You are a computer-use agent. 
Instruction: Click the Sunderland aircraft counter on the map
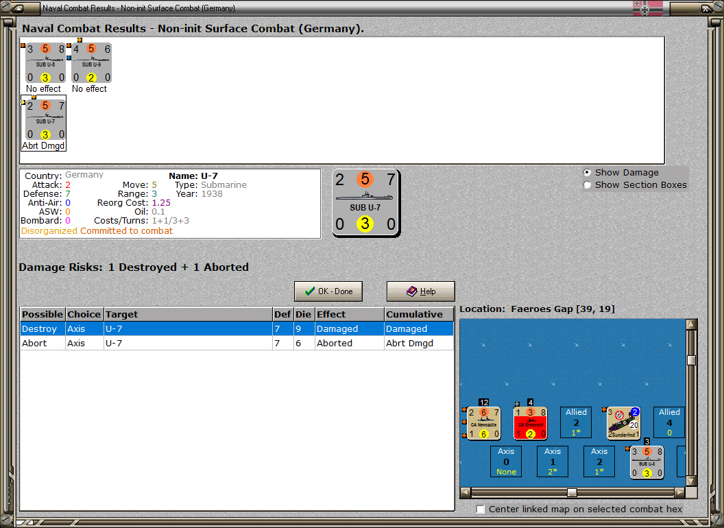click(623, 424)
